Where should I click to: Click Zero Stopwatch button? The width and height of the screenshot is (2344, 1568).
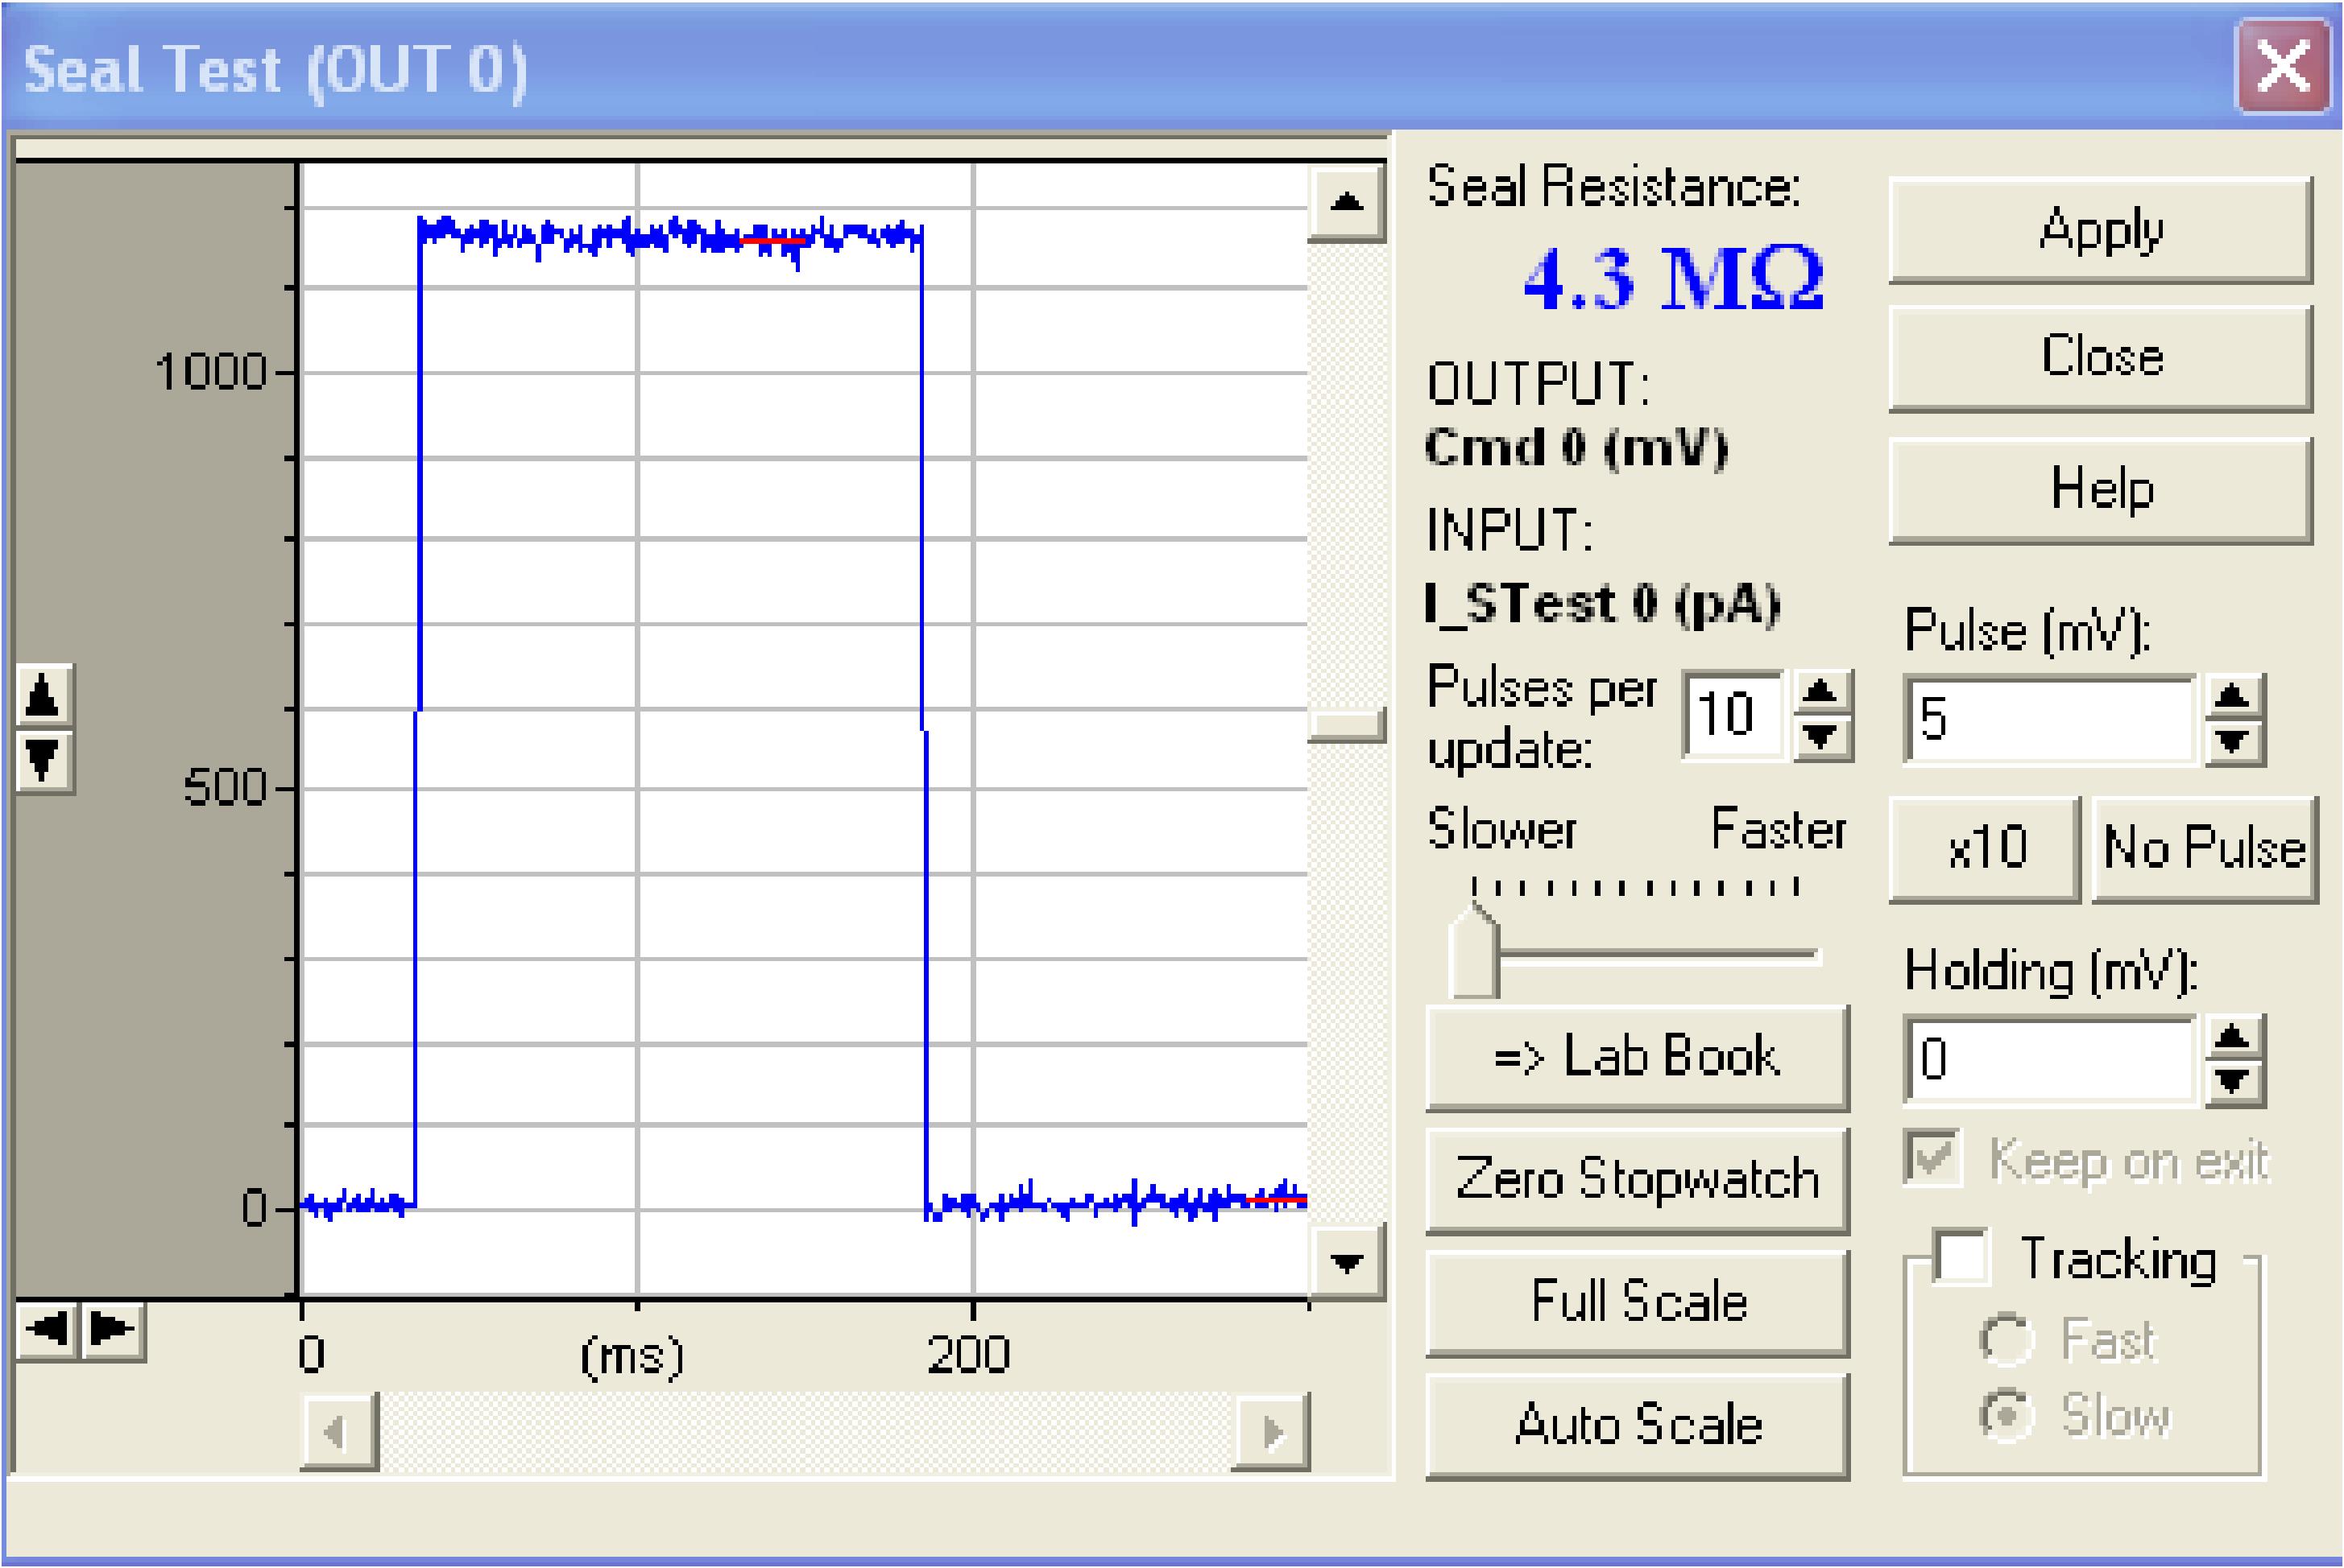[1637, 1180]
